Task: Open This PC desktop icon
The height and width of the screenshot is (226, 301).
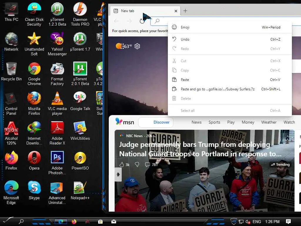Action: (11, 12)
